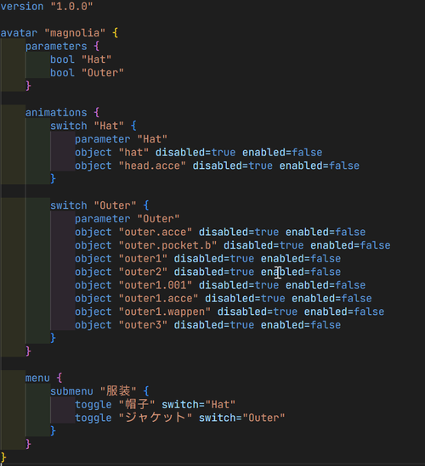
Task: Click the "outer1.wappen" object name
Action: 164,312
